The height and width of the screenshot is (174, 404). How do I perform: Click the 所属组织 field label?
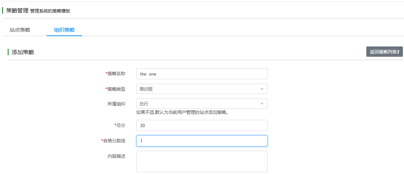(116, 104)
